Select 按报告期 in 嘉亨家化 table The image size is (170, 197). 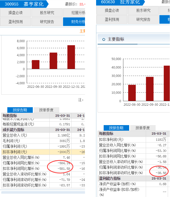pyautogui.click(x=20, y=110)
